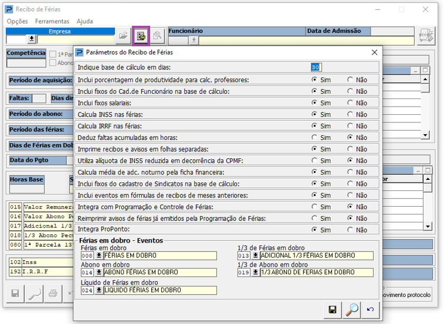Click the minimize box of lower right panel
Screen dimensions: 444x324
click(418, 170)
